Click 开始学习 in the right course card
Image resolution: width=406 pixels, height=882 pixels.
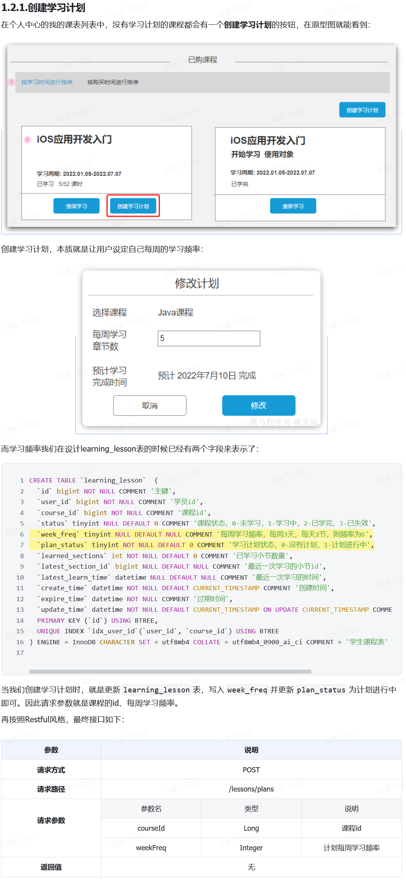tap(245, 154)
